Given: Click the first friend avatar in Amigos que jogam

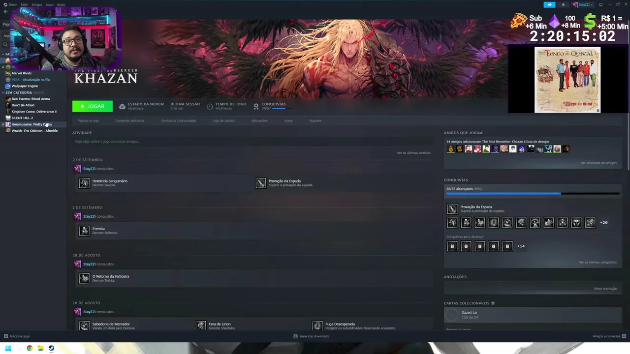Looking at the screenshot, I should coord(451,149).
